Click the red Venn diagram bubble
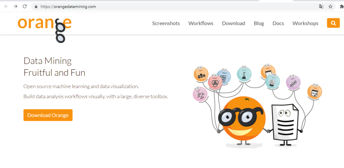Screen dimensions: 344x168 click(x=215, y=82)
